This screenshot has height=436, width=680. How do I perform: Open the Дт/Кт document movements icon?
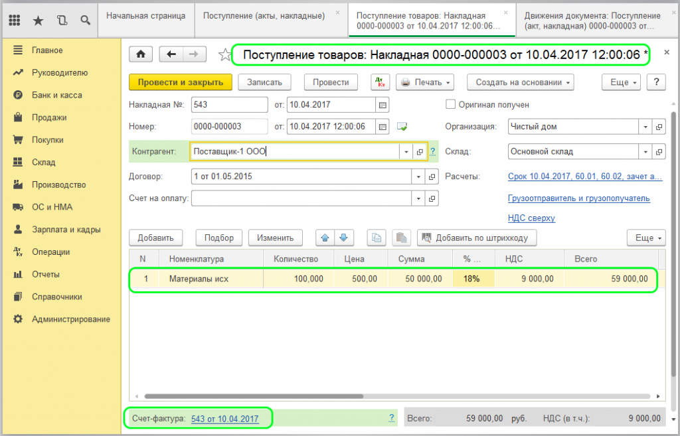(x=380, y=82)
